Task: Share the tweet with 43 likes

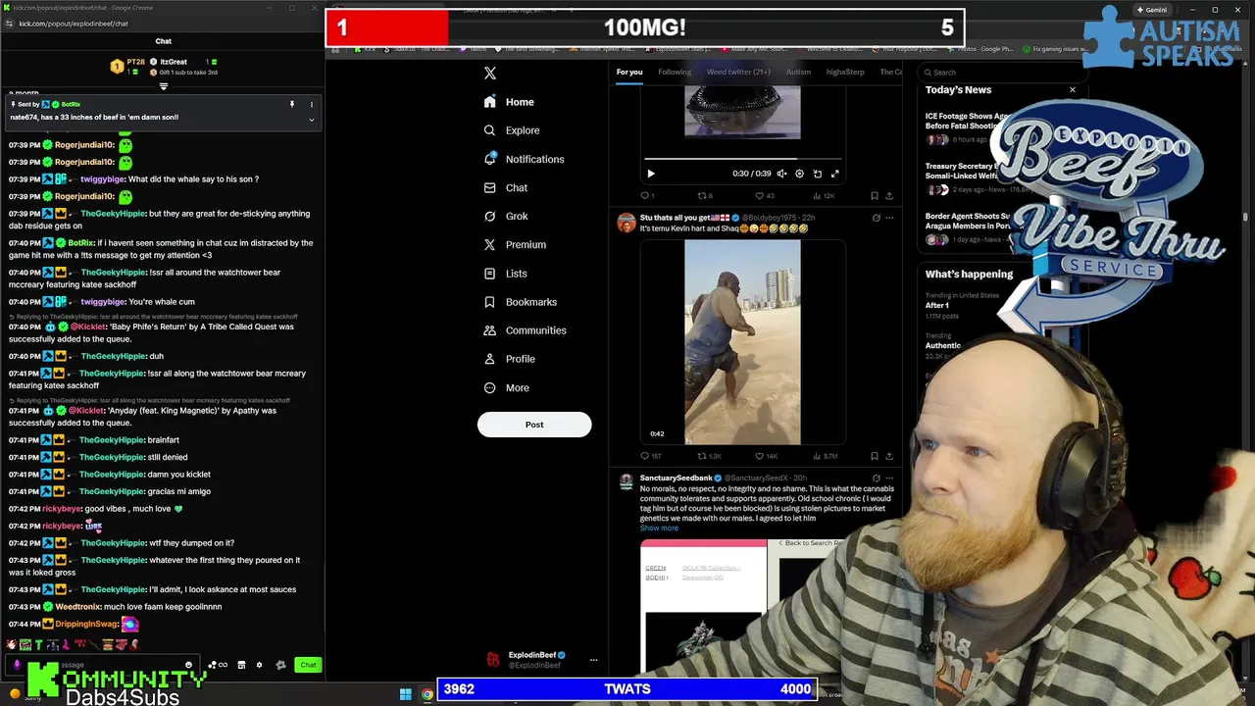Action: (889, 196)
